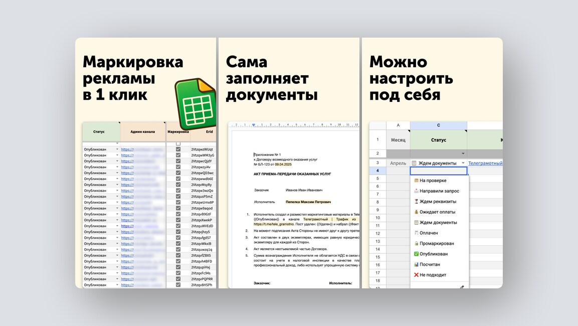Click Erid cell 2VtzqxFc94s
578x326 pixels.
(203, 273)
